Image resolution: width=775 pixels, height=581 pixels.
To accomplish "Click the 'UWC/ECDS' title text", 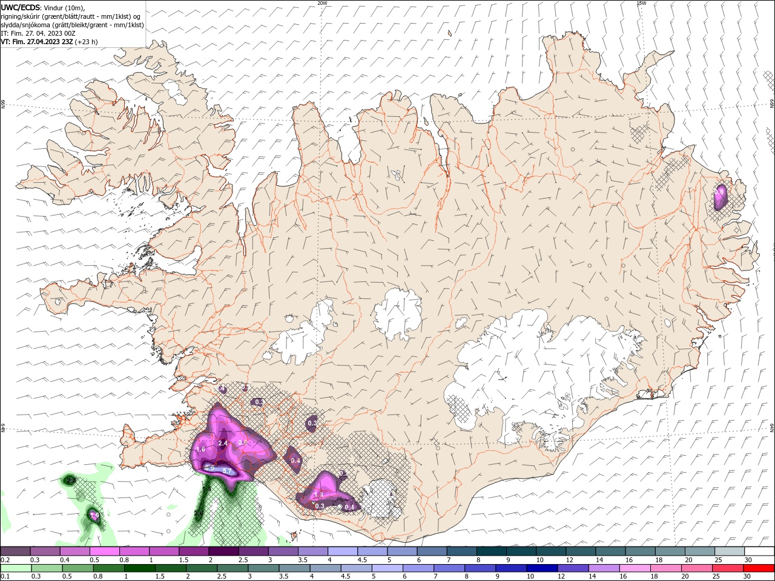I will click(21, 7).
